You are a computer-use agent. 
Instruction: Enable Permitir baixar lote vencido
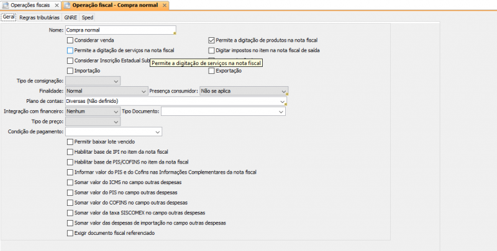point(70,142)
